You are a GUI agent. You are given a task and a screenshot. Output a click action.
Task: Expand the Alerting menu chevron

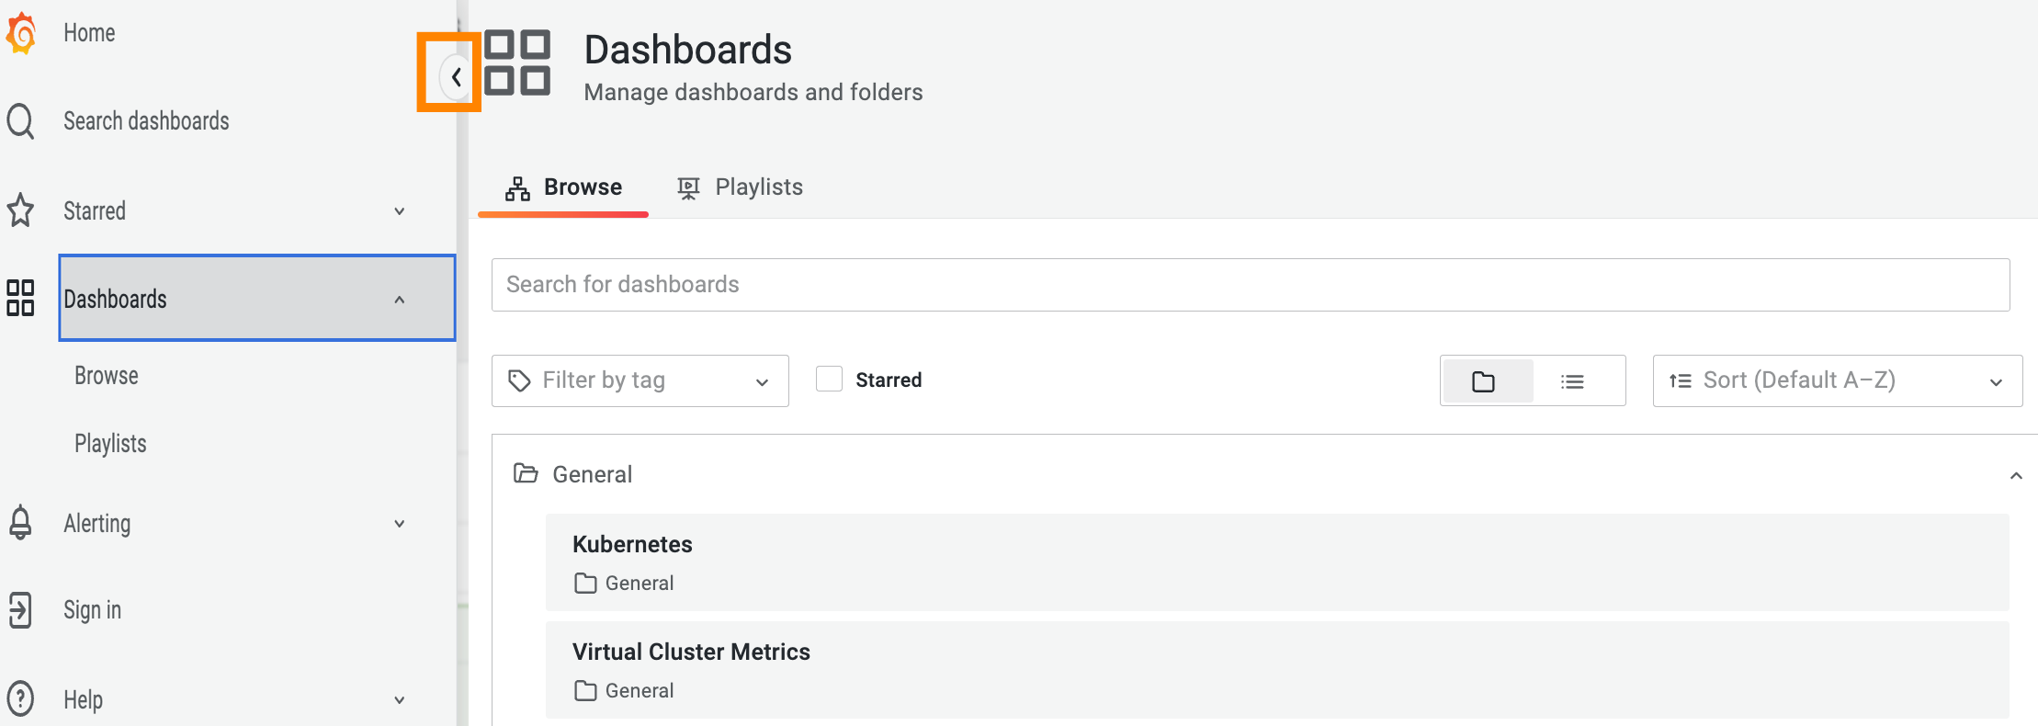pyautogui.click(x=400, y=524)
